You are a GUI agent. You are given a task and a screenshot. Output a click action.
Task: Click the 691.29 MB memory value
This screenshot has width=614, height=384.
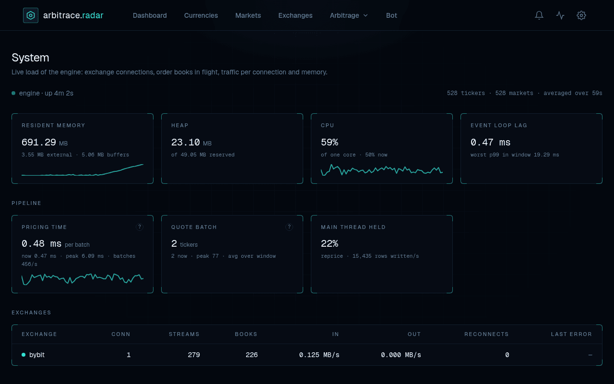tap(45, 143)
